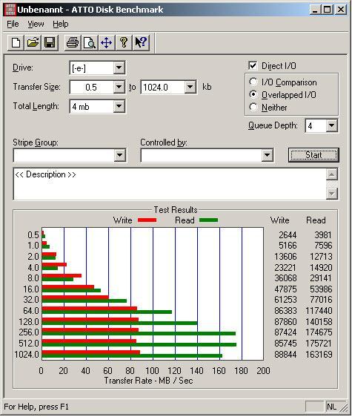Expand the Total Length dropdown (4 mb)

tap(119, 106)
